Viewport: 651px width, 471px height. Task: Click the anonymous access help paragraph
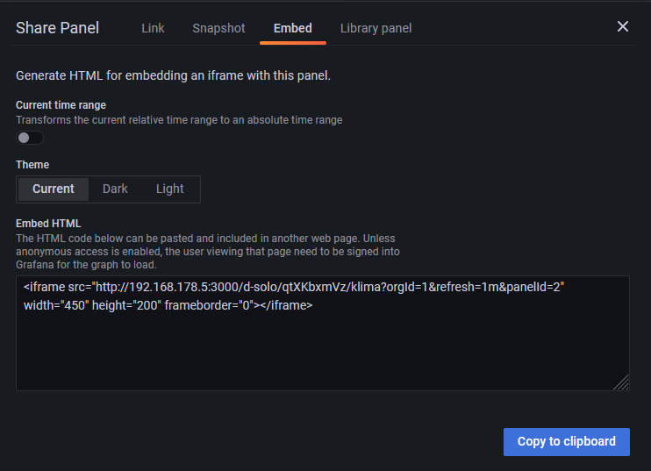tap(208, 251)
